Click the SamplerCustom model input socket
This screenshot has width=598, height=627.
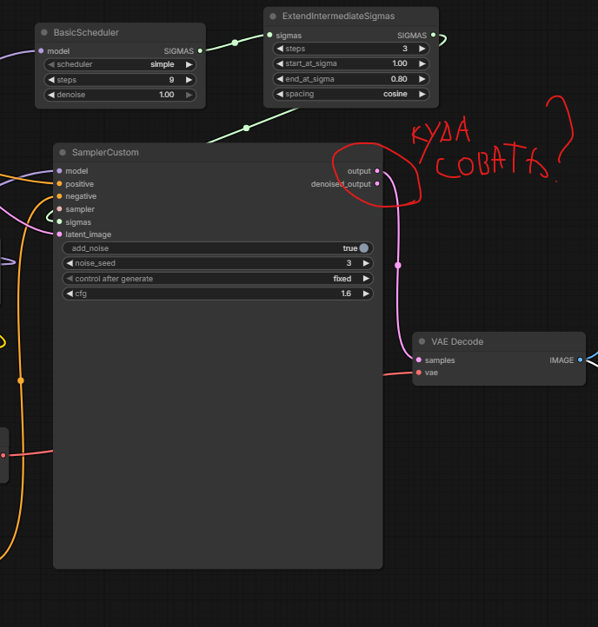60,171
